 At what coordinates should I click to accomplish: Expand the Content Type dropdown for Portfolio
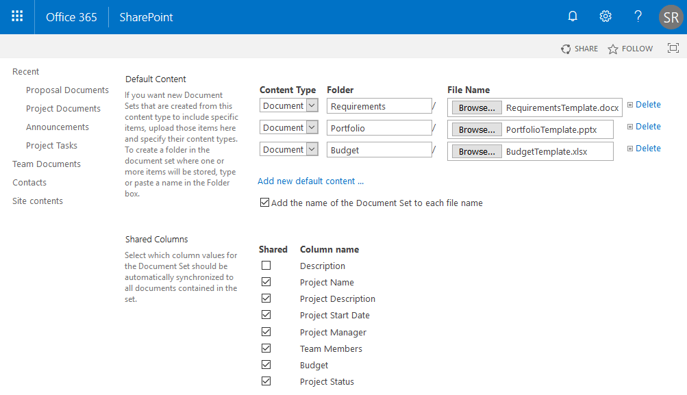[x=312, y=128]
